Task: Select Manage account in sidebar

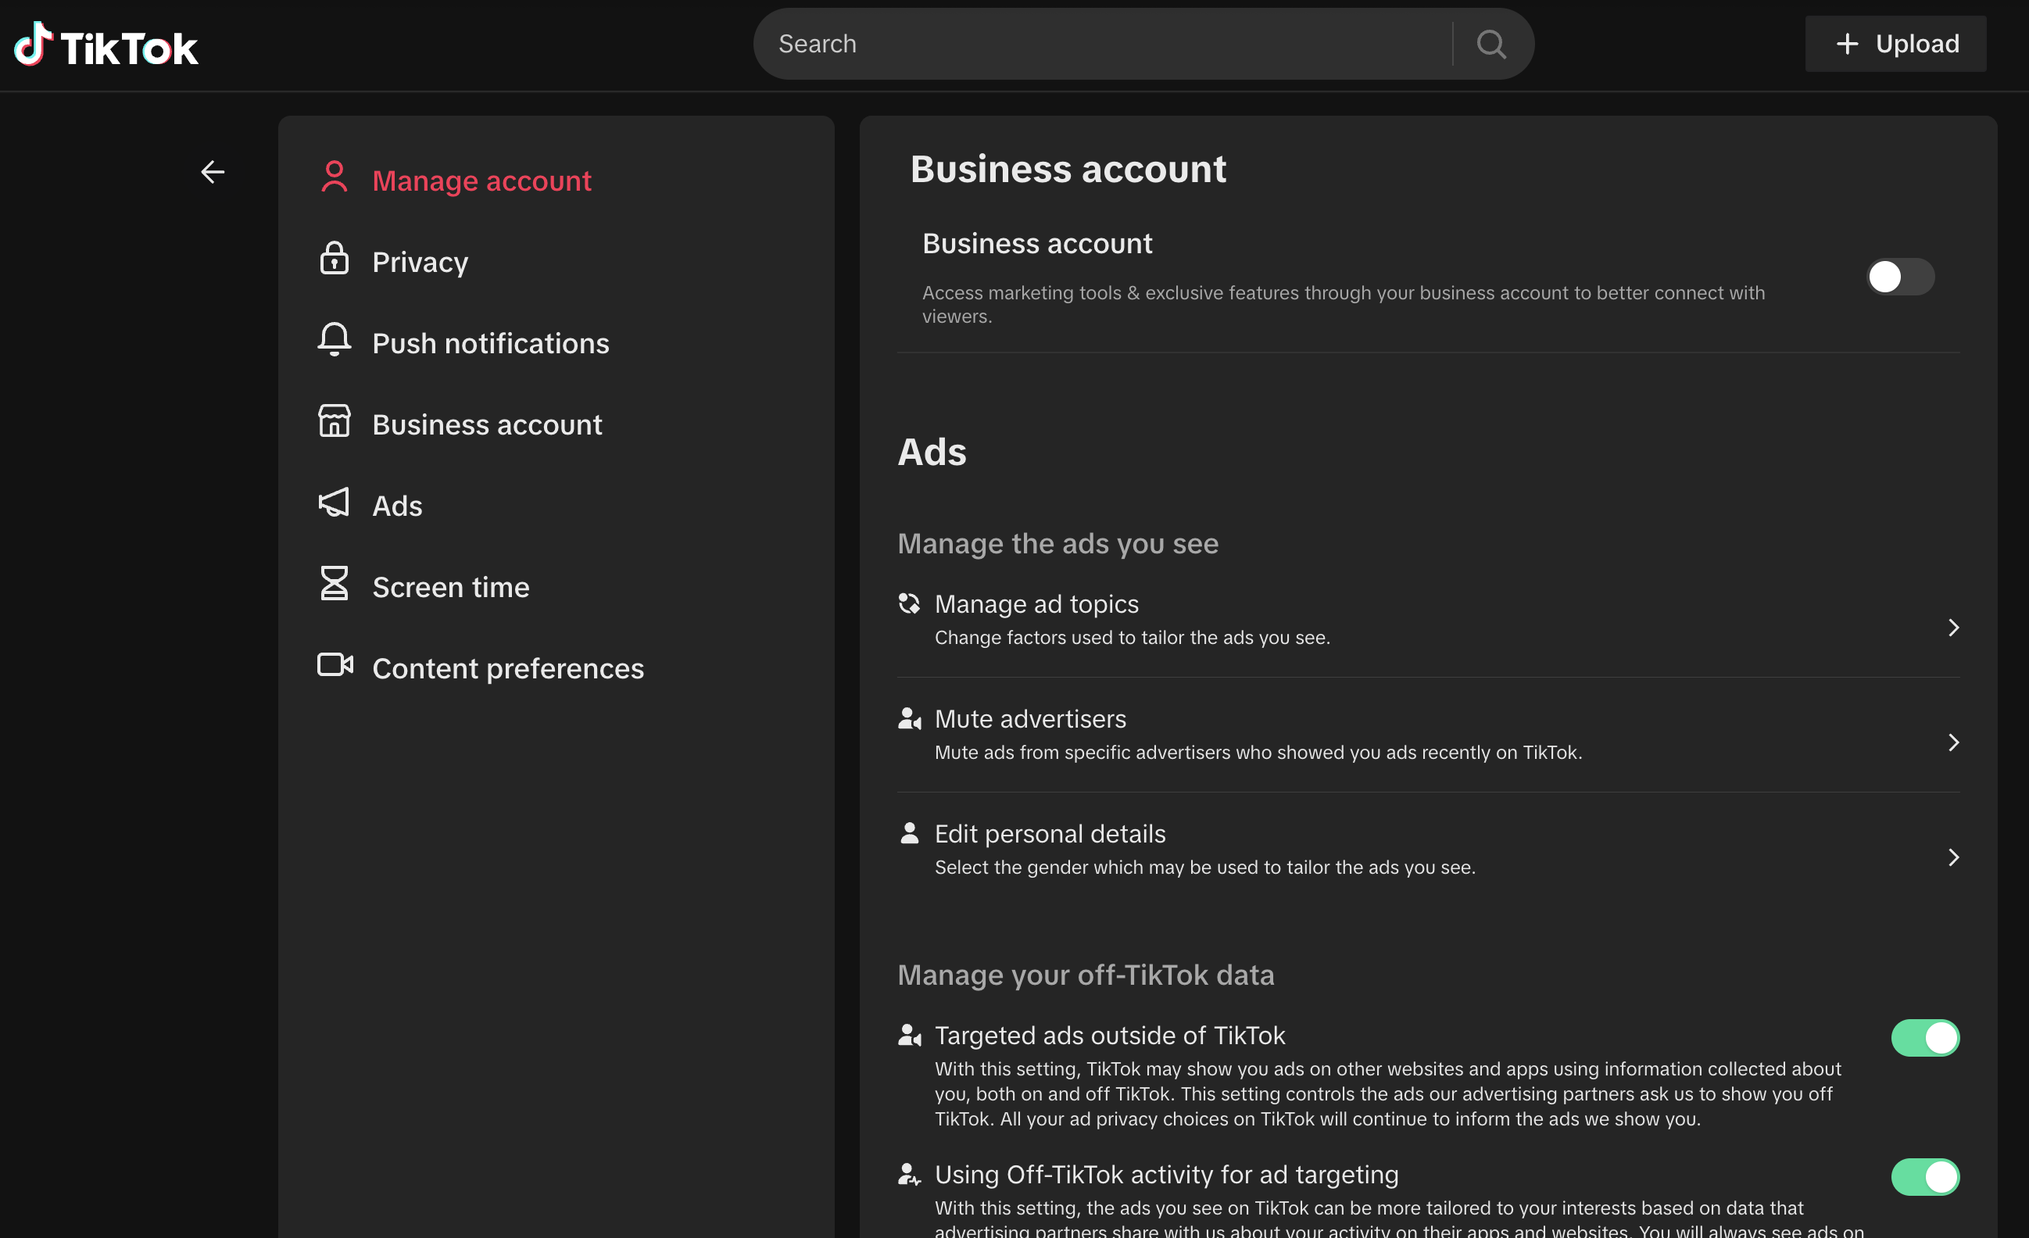Action: [x=481, y=181]
